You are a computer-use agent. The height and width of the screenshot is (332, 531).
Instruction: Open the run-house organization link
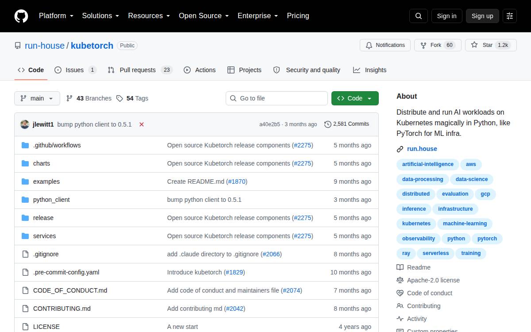pyautogui.click(x=45, y=46)
